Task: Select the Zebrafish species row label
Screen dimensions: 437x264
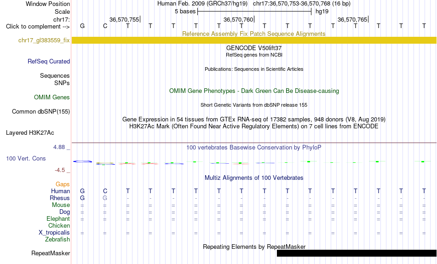Action: click(57, 239)
